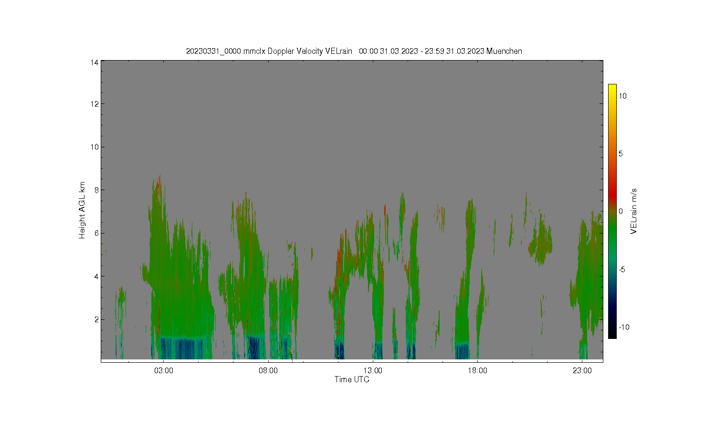
Task: Click the 13:00 time tick label
Action: (373, 371)
